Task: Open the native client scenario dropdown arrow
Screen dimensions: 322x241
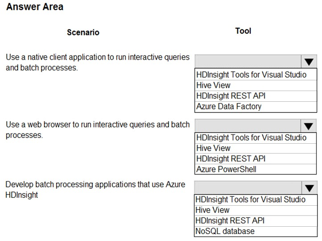Action: coord(309,62)
